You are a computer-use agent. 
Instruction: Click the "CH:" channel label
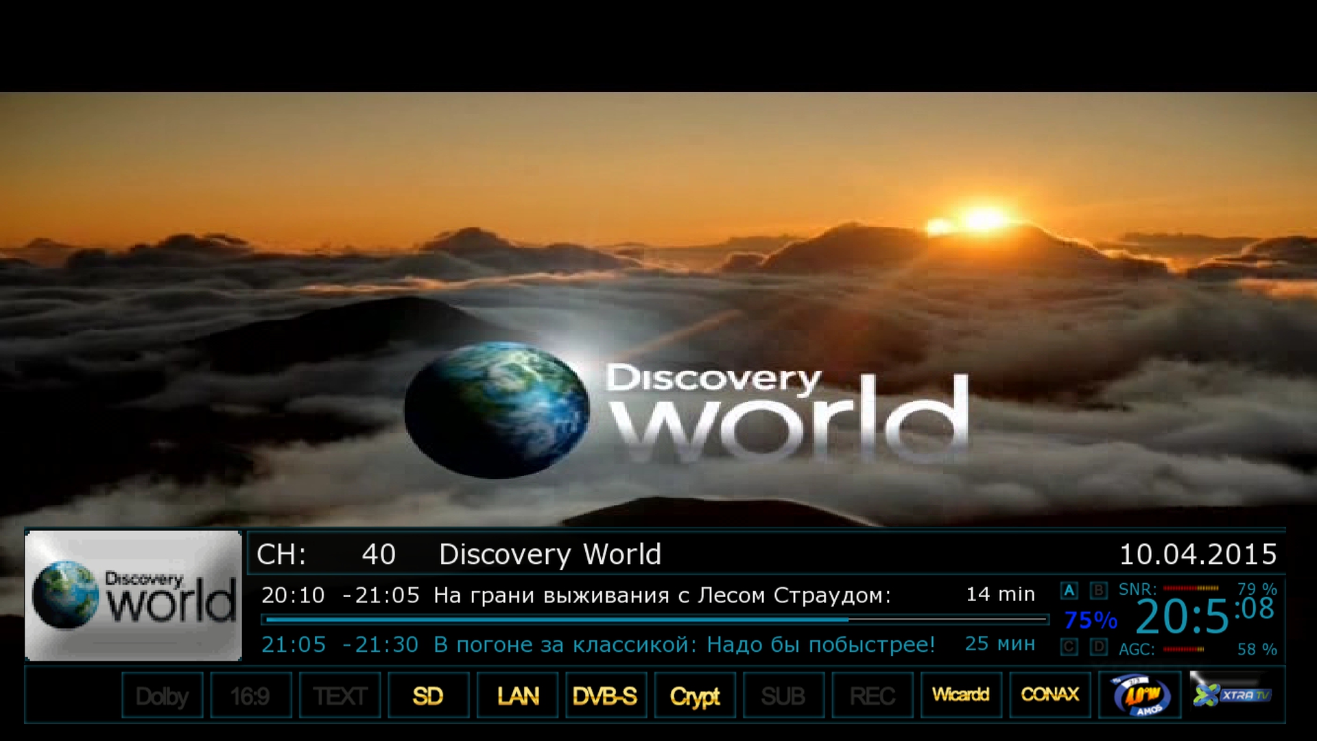pyautogui.click(x=281, y=554)
